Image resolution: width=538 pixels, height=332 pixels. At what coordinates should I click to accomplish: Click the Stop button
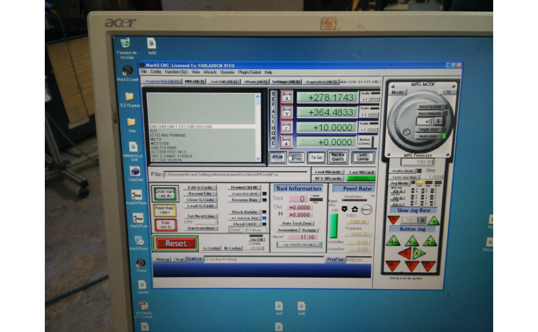pos(166,225)
